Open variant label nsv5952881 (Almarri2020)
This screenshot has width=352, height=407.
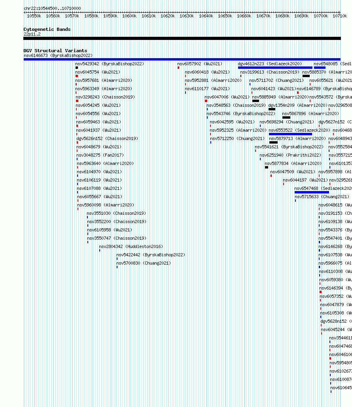coord(213,80)
